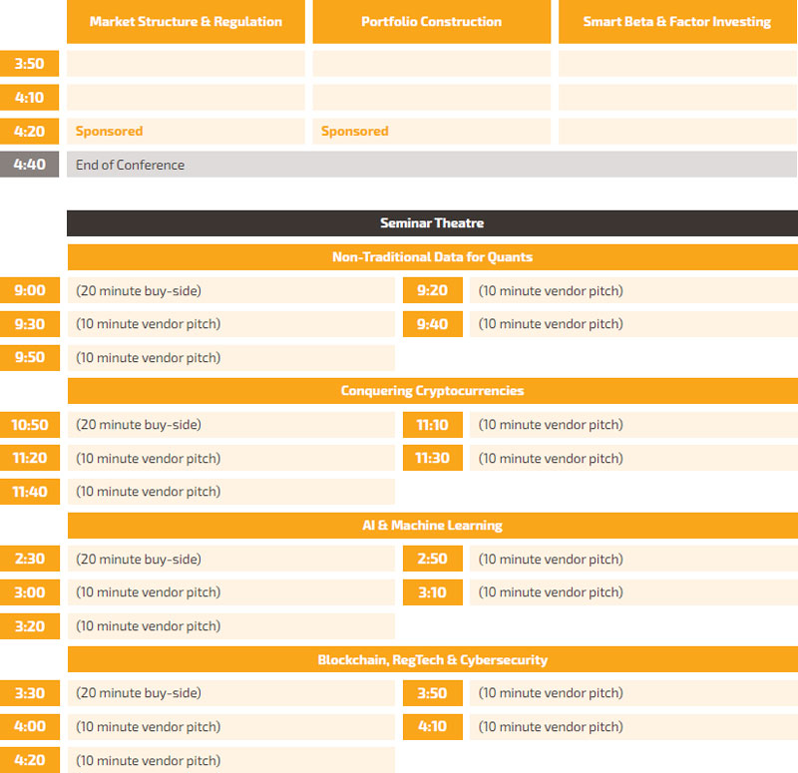Click the 9:50 time label
This screenshot has width=798, height=773.
30,357
